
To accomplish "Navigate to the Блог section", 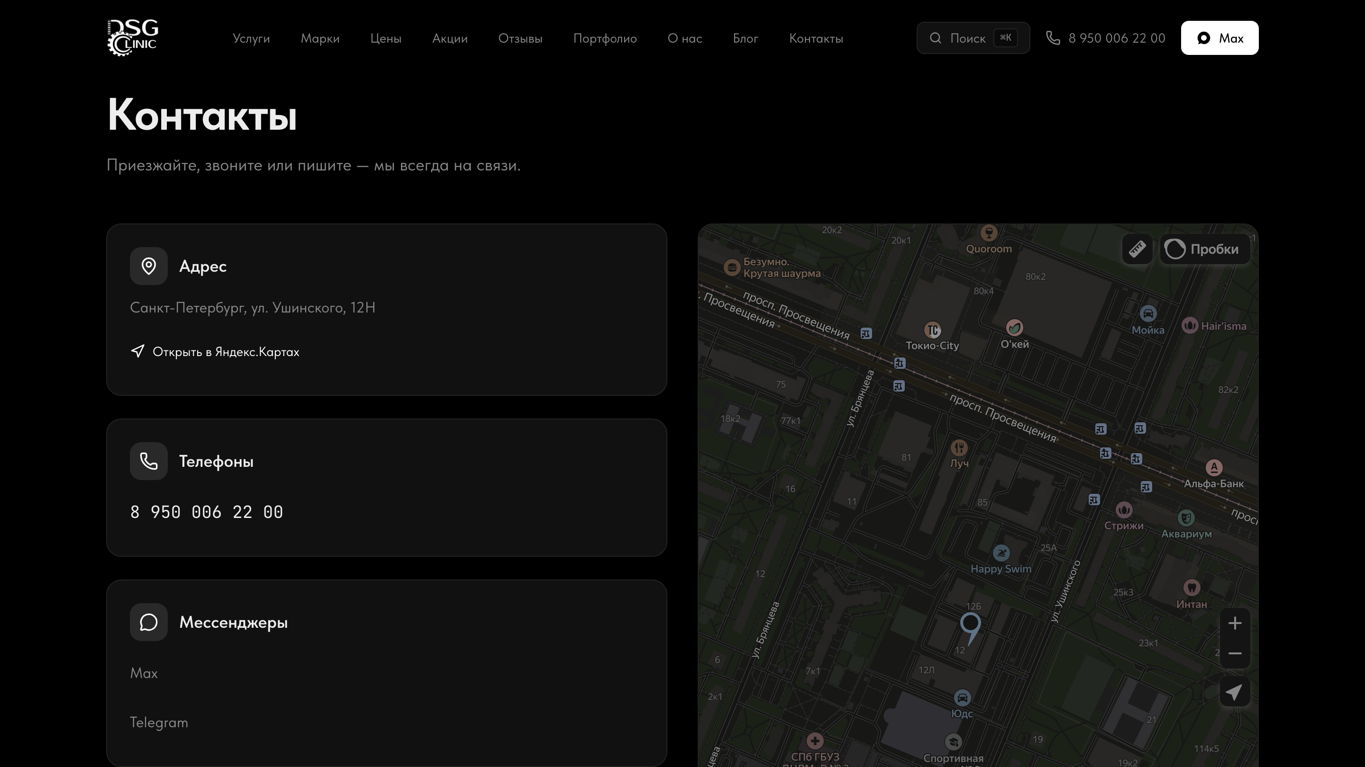I will click(745, 38).
